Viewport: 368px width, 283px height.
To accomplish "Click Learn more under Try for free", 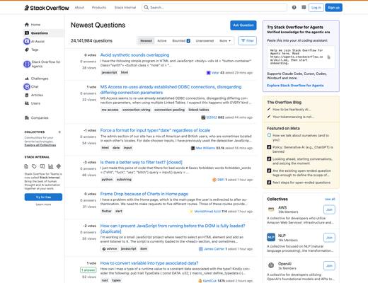I will (x=43, y=204).
